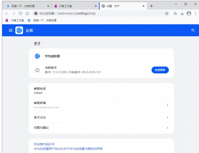Open the 官方论坛 row chevron
The image size is (199, 153).
pyautogui.click(x=167, y=118)
